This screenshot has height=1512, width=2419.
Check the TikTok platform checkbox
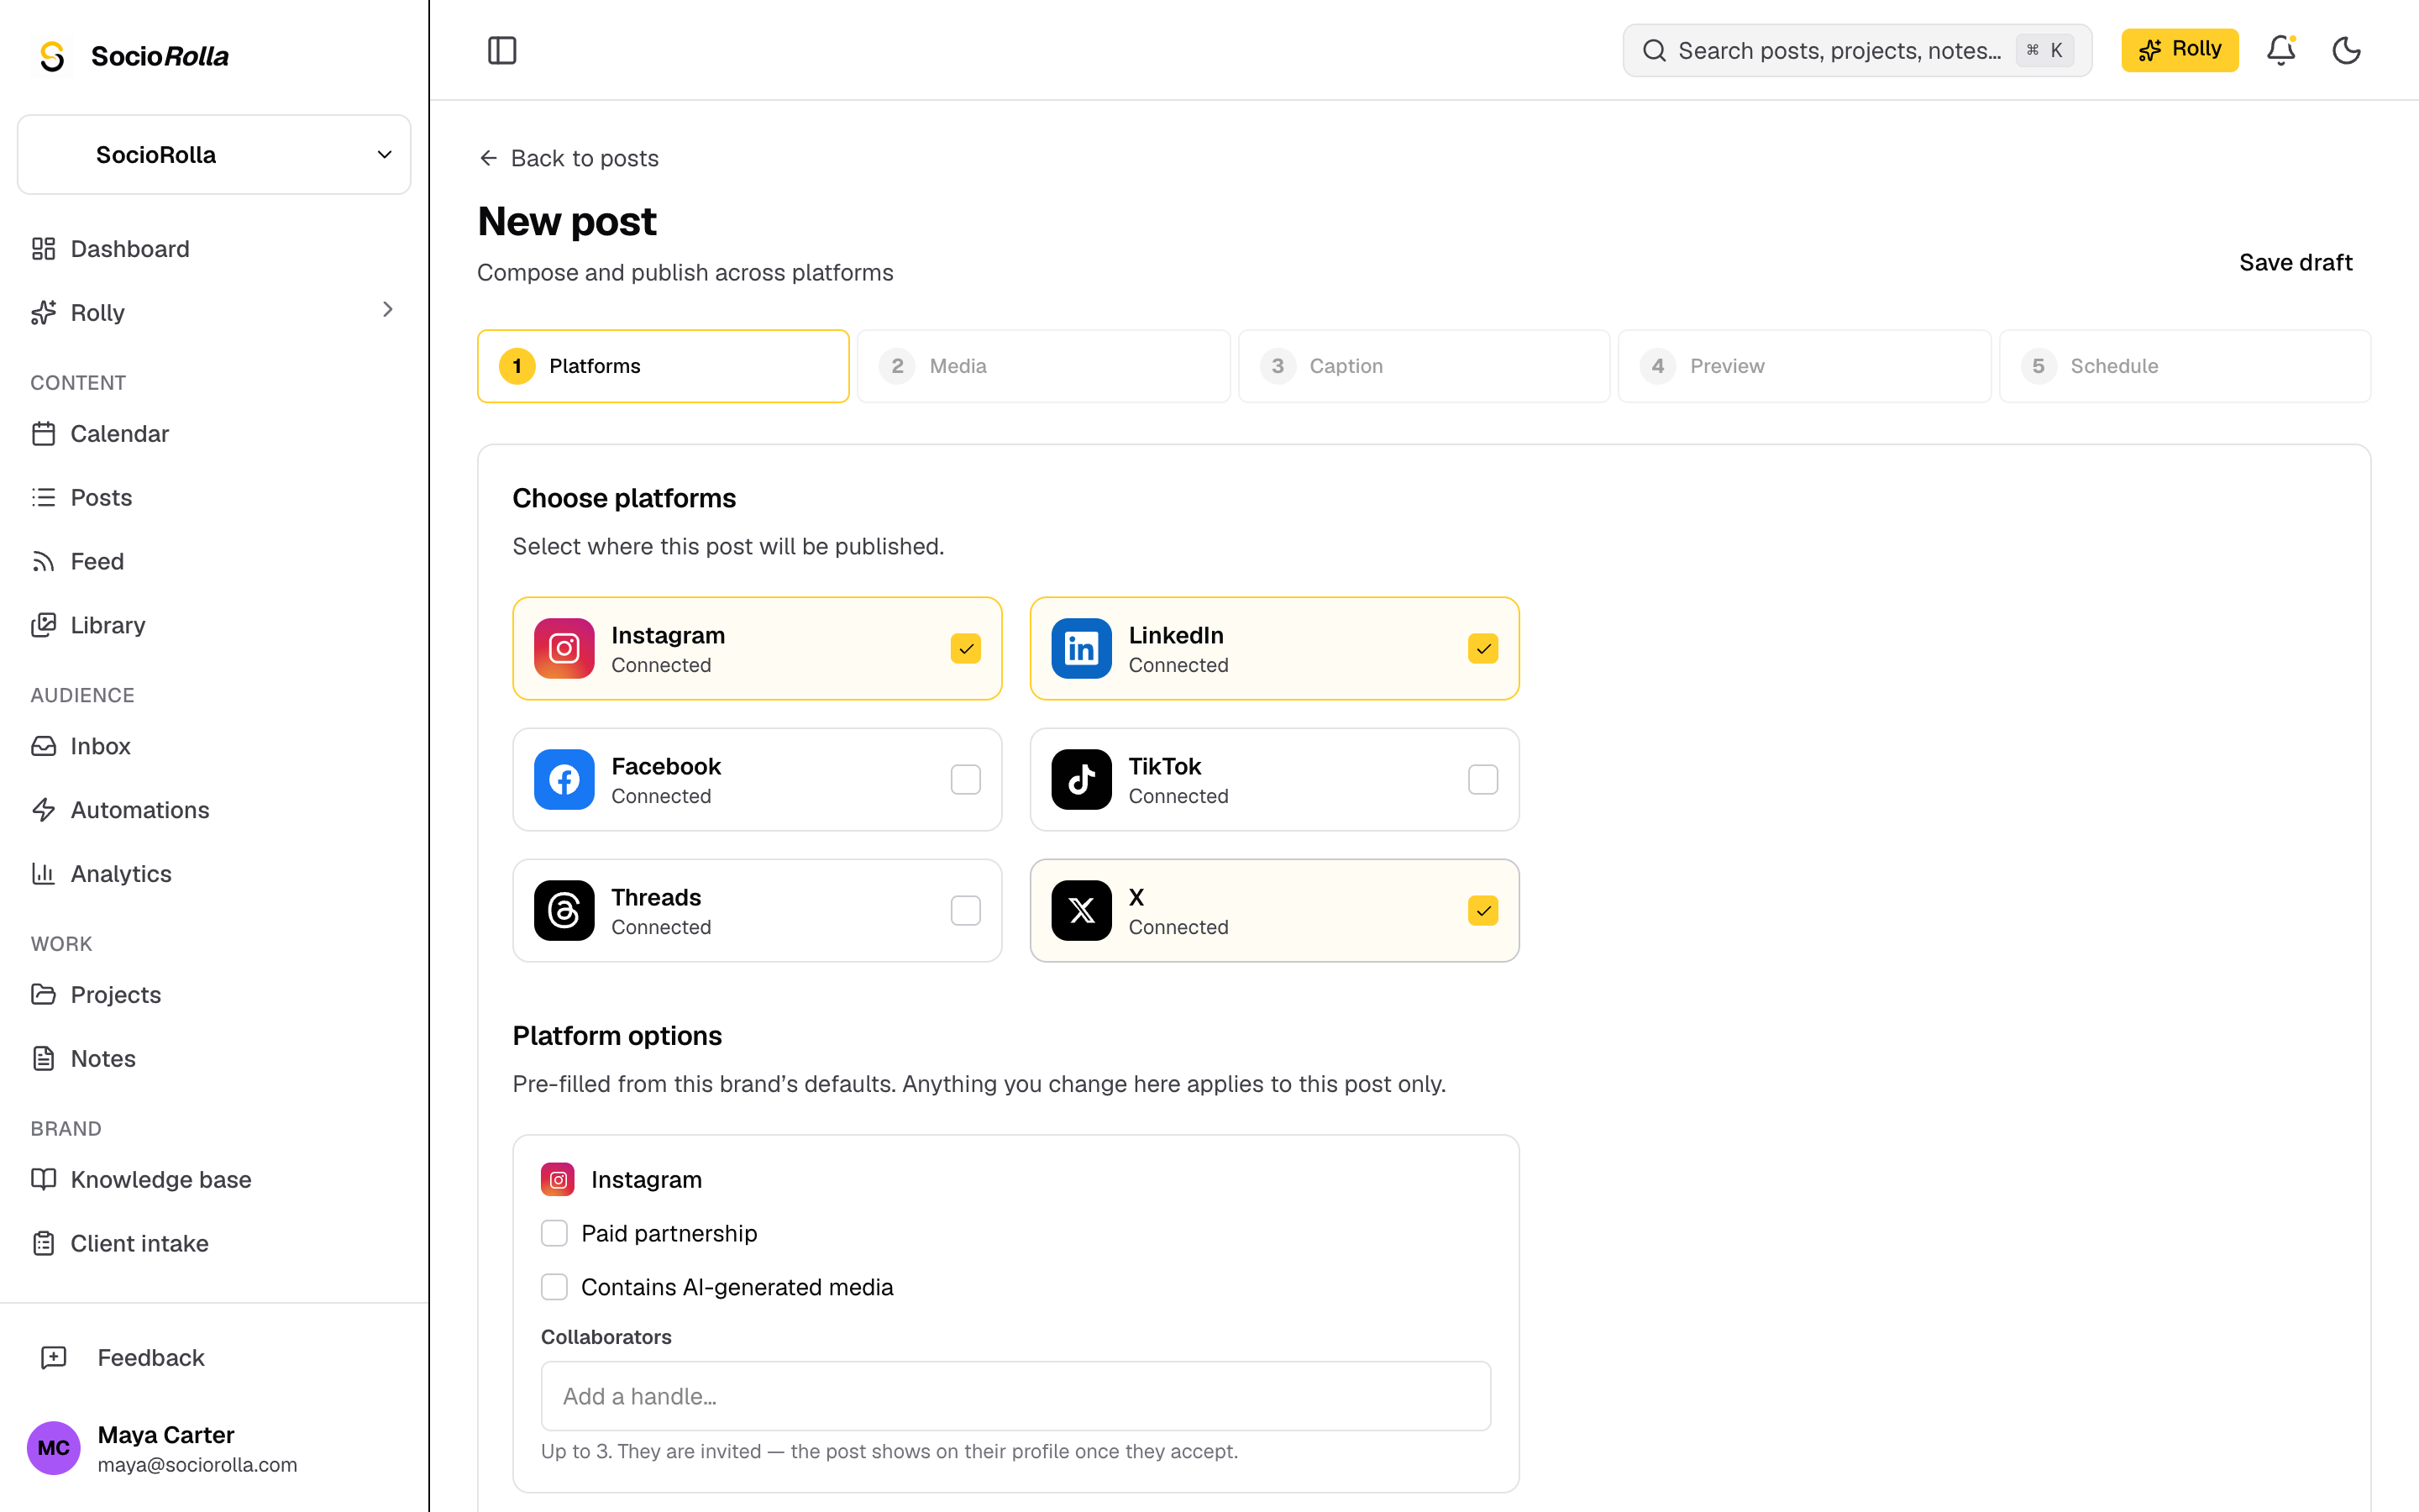point(1482,780)
